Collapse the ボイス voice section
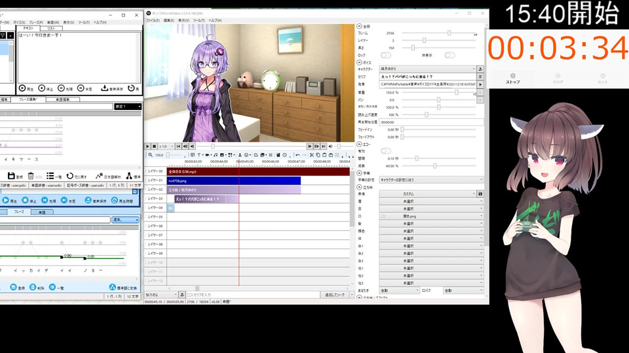The width and height of the screenshot is (629, 353). tap(359, 63)
